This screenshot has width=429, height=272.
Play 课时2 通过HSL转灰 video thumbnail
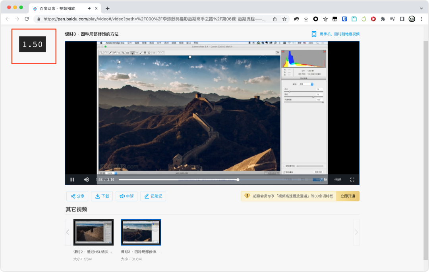click(93, 232)
